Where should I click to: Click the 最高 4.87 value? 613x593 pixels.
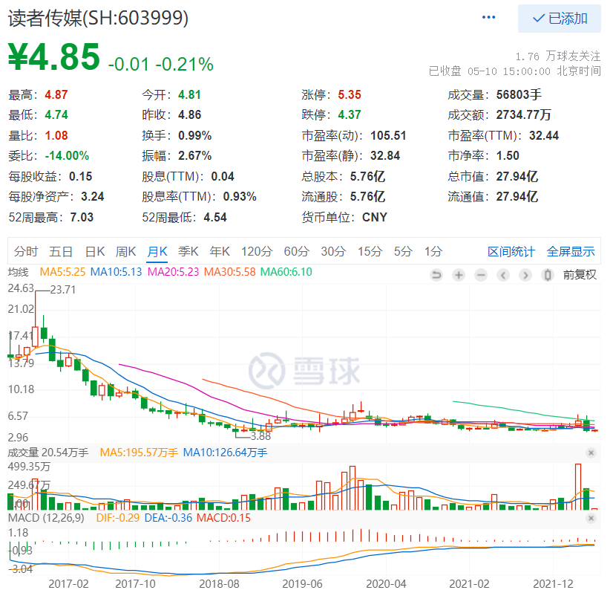click(x=56, y=94)
